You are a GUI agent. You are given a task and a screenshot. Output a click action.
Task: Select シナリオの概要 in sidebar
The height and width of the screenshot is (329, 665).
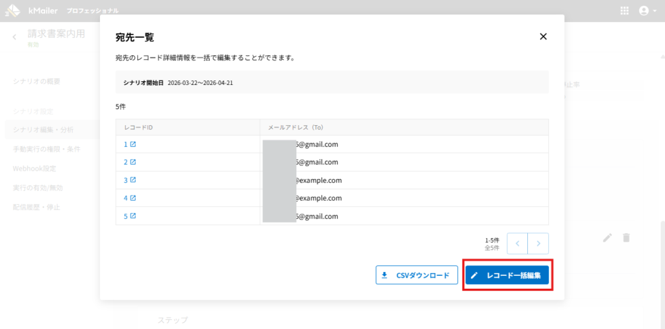tap(37, 81)
